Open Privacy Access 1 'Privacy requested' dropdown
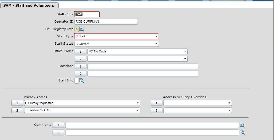The width and height of the screenshot is (274, 140). 138,103
